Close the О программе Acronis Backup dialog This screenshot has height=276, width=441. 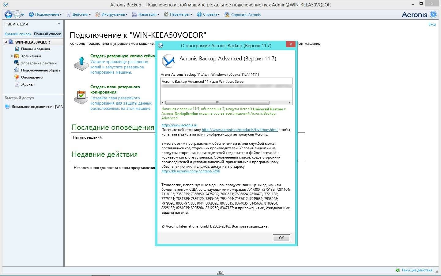(x=291, y=44)
